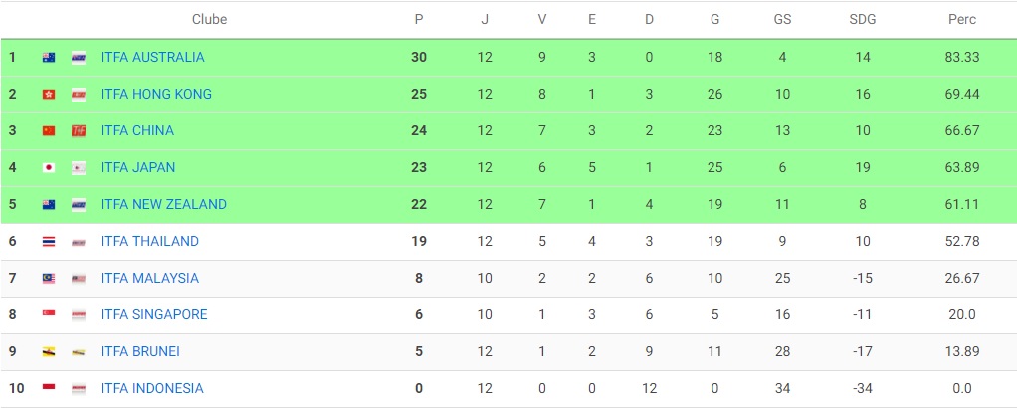This screenshot has height=408, width=1017.
Task: Open the ITFA INDONESIA team link
Action: click(152, 388)
